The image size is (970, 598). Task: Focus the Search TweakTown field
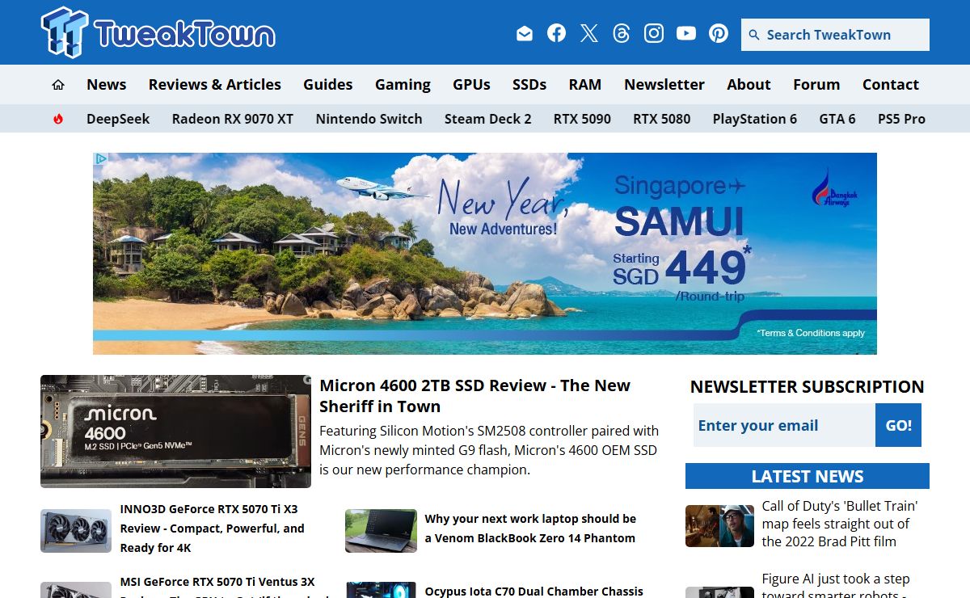835,35
